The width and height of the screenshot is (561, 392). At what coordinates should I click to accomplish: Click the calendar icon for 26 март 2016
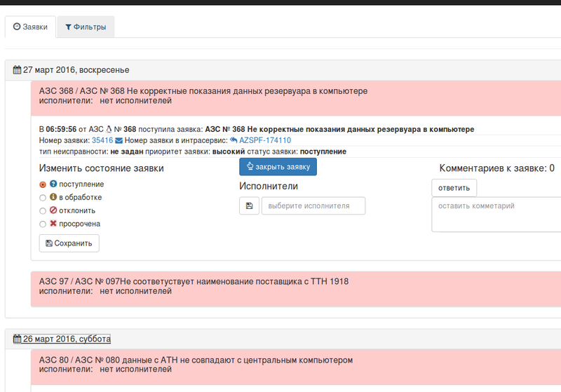(18, 339)
